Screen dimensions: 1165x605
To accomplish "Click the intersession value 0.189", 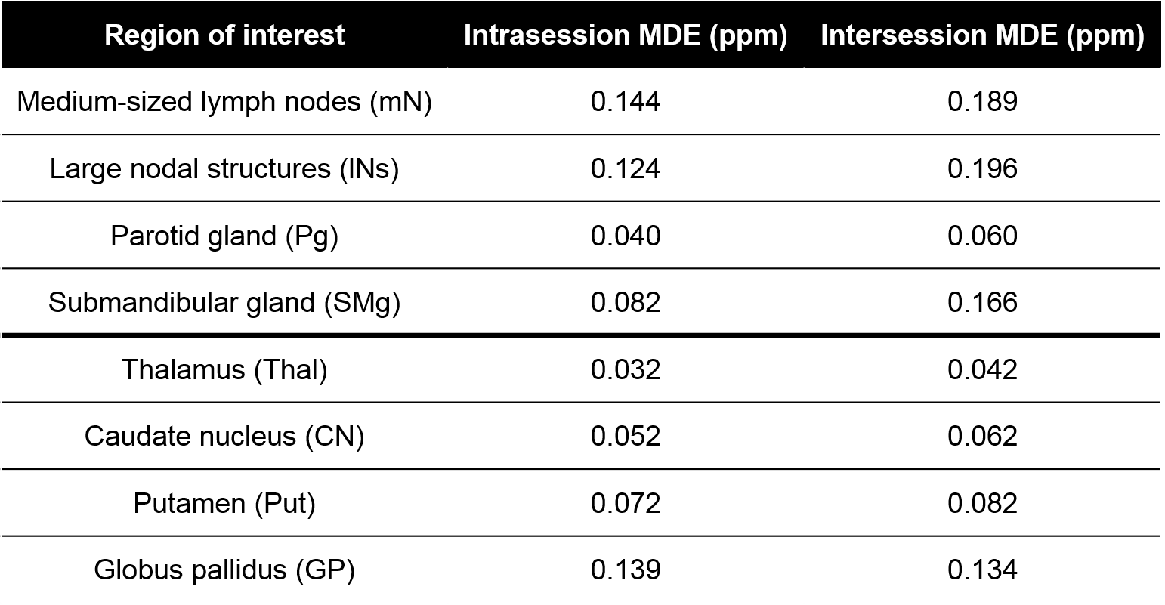I will [x=982, y=101].
